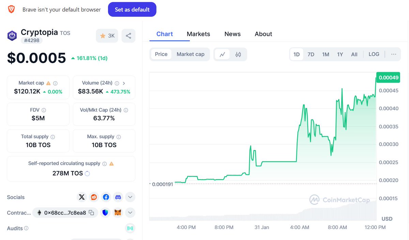The height and width of the screenshot is (240, 409).
Task: Open Total supply info icon
Action: coord(52,137)
